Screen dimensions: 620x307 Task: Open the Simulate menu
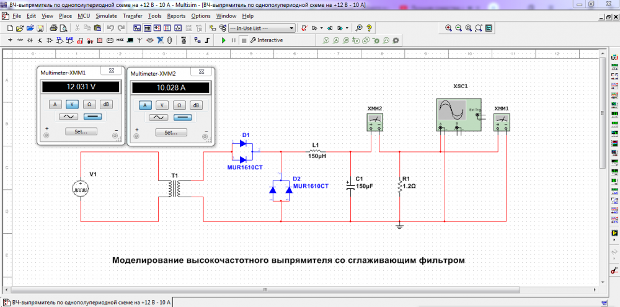point(106,15)
